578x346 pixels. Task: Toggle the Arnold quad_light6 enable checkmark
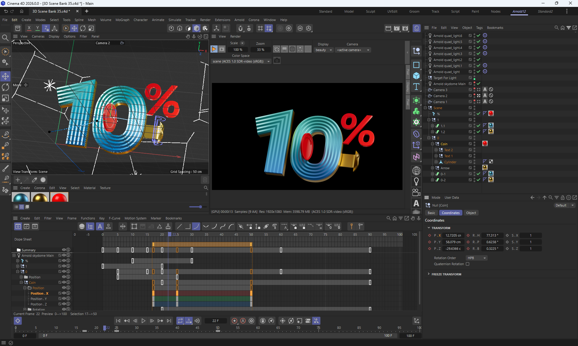pyautogui.click(x=478, y=35)
